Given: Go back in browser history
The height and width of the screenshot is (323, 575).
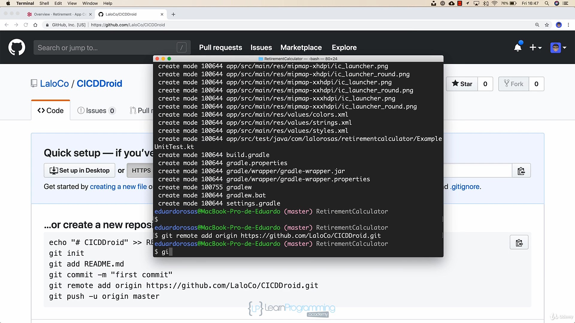Looking at the screenshot, I should [7, 25].
